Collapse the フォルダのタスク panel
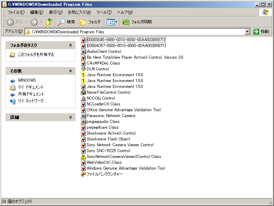This screenshot has height=206, width=274. coord(71,45)
